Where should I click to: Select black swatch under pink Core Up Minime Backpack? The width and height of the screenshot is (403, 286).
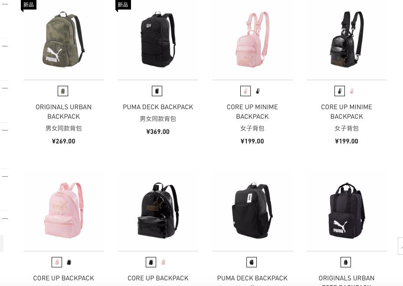tap(258, 91)
